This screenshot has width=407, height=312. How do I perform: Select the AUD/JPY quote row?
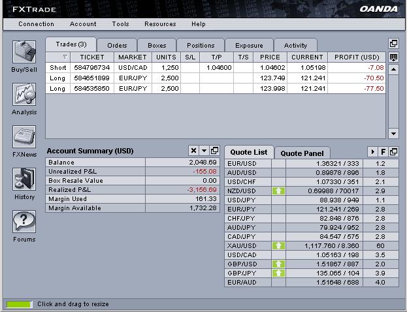click(x=312, y=227)
